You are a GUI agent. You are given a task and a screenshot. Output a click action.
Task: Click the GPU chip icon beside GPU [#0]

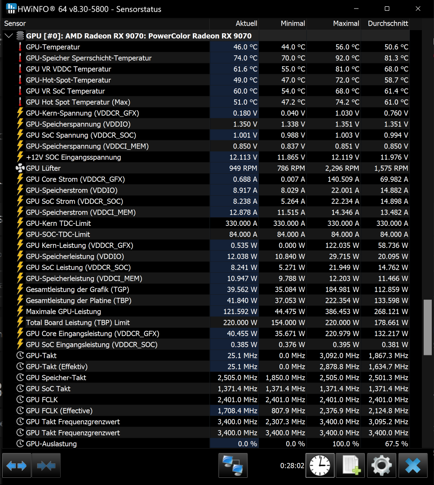20,36
